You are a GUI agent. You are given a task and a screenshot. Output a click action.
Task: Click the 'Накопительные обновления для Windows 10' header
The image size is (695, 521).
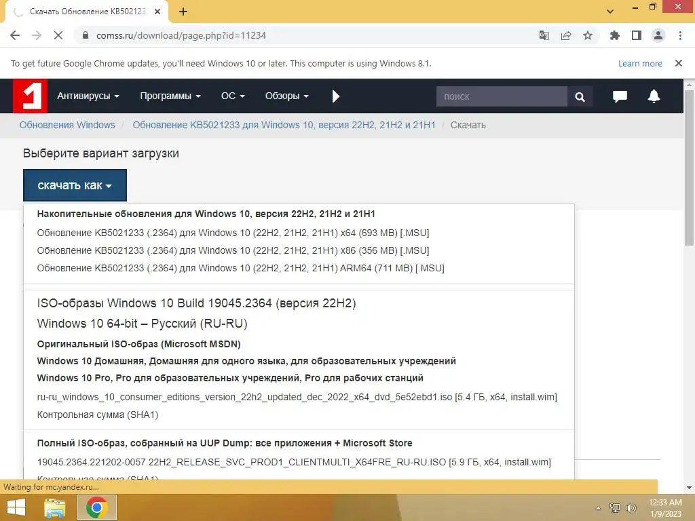(206, 214)
